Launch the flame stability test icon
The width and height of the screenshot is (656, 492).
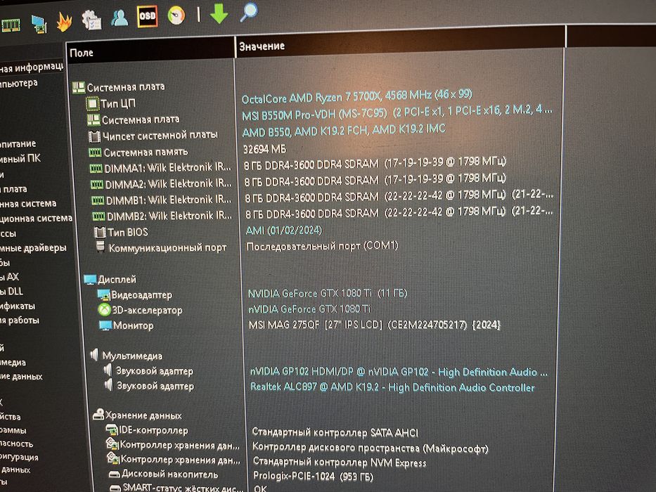[x=64, y=22]
